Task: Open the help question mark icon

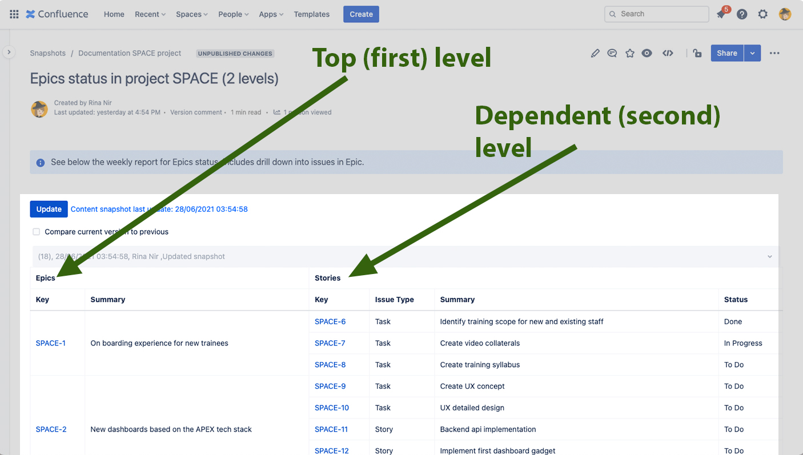Action: coord(742,14)
